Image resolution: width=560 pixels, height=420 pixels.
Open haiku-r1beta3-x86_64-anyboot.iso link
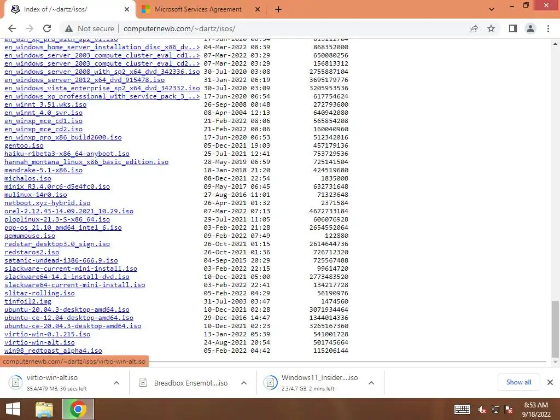coord(67,154)
